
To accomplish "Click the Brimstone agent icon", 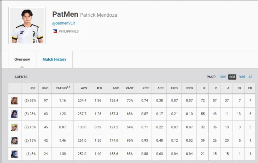I will pyautogui.click(x=15, y=101).
